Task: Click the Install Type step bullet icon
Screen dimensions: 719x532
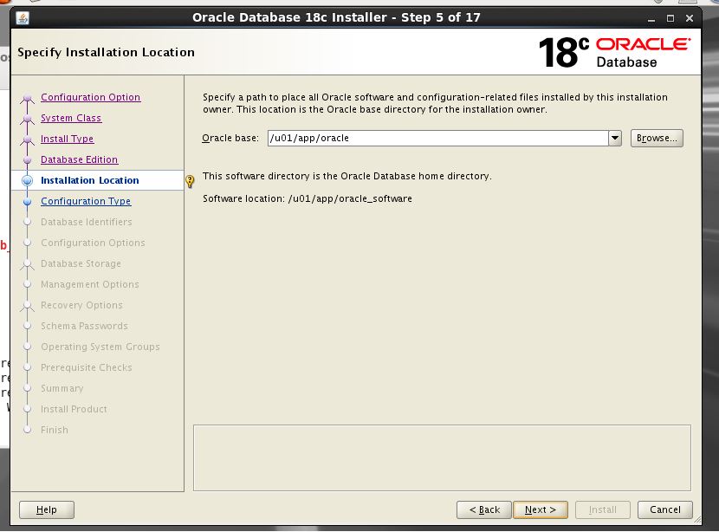Action: click(x=28, y=139)
